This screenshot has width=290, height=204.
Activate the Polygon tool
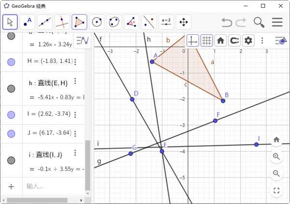pyautogui.click(x=80, y=22)
